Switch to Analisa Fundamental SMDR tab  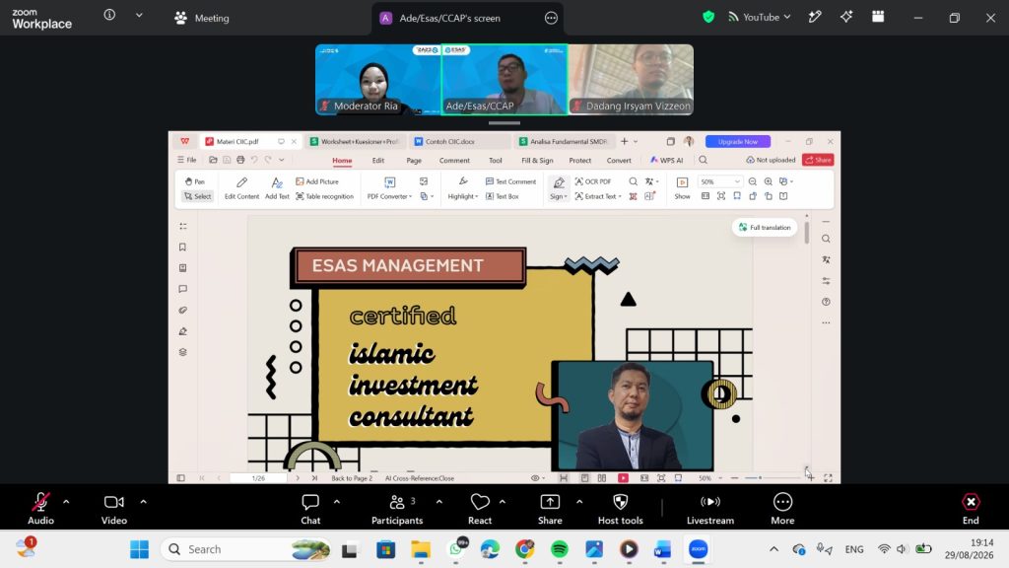pos(564,142)
